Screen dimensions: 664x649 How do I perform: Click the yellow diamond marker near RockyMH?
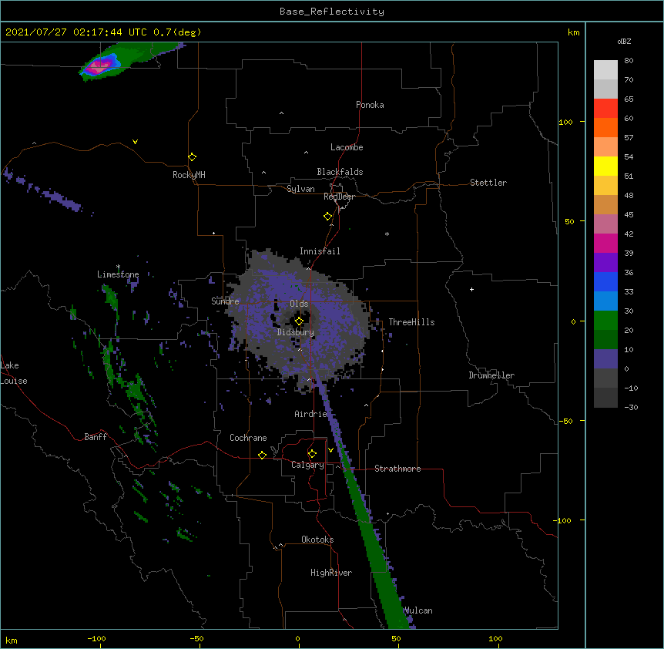(x=192, y=157)
